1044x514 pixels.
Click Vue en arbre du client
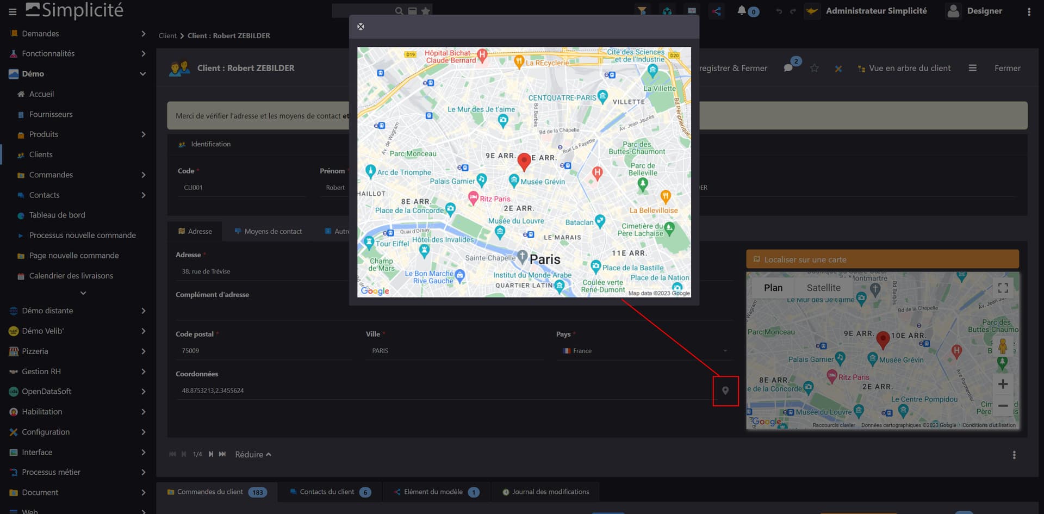click(904, 68)
